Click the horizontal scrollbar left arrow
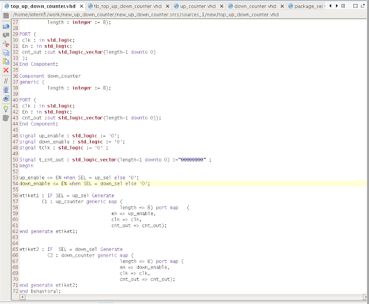The width and height of the screenshot is (369, 304). coord(22,297)
